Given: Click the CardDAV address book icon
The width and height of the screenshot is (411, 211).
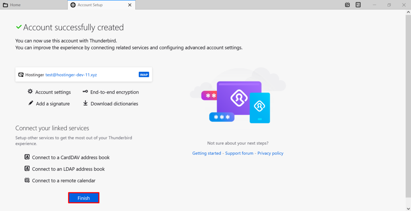Looking at the screenshot, I should tap(27, 157).
